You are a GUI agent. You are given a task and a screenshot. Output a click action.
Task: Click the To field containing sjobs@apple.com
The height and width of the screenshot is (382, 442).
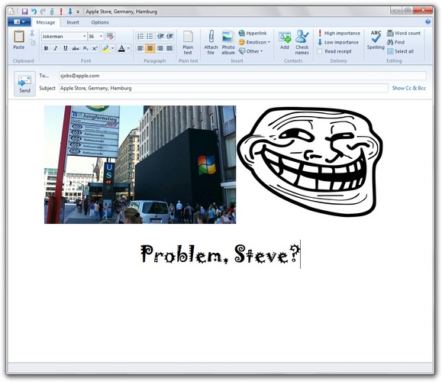pos(243,76)
